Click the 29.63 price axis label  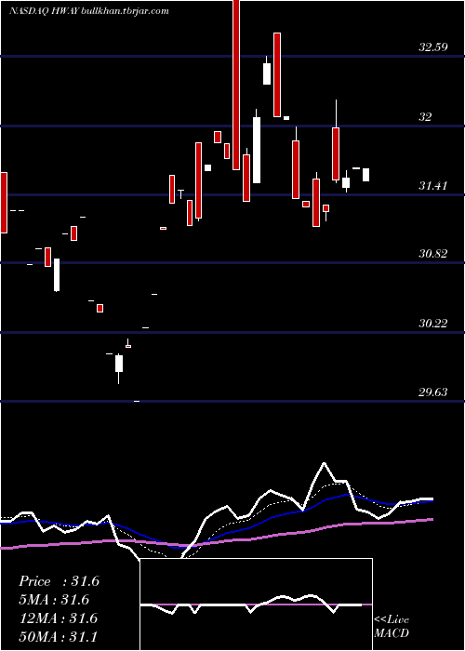click(433, 392)
